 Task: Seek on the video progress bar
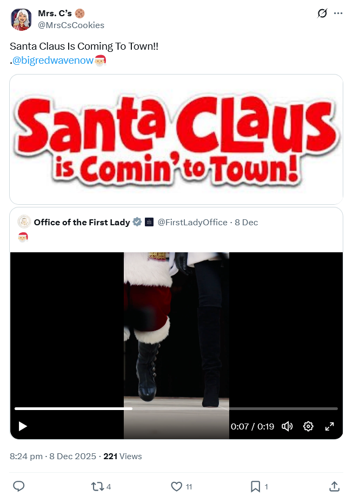click(x=176, y=408)
